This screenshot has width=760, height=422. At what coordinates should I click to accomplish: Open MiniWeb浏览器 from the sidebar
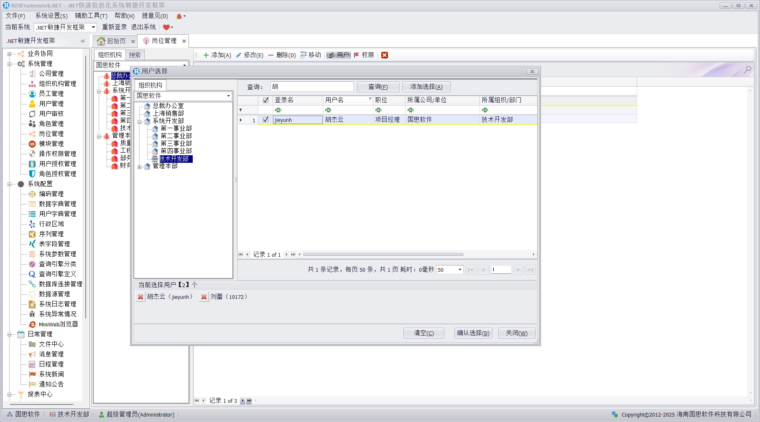(x=58, y=324)
